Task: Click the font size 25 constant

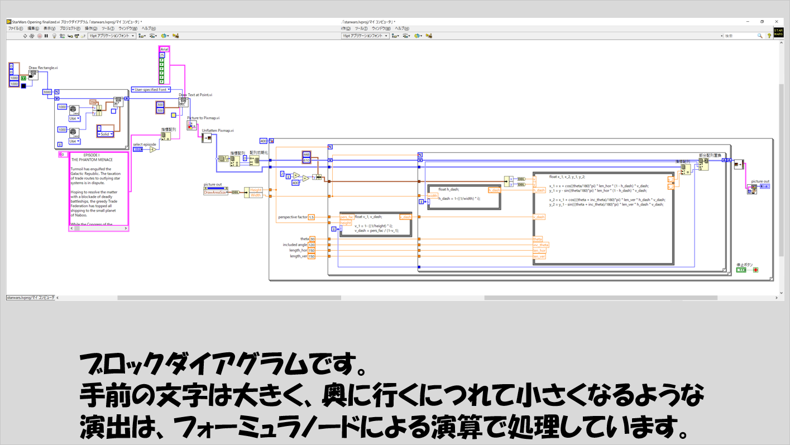Action: pos(162,55)
